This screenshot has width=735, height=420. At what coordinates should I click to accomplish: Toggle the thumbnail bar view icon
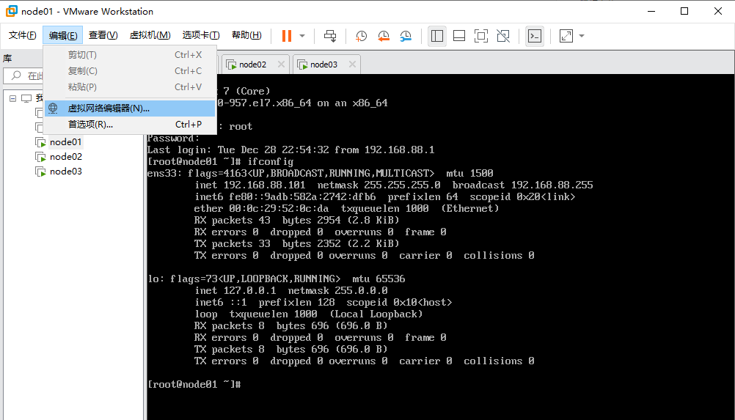459,36
